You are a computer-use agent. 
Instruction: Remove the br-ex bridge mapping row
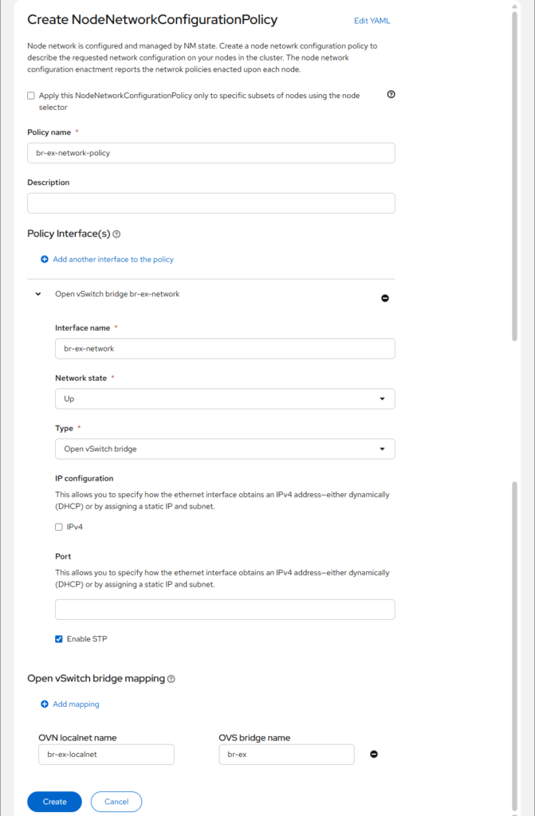(x=373, y=754)
